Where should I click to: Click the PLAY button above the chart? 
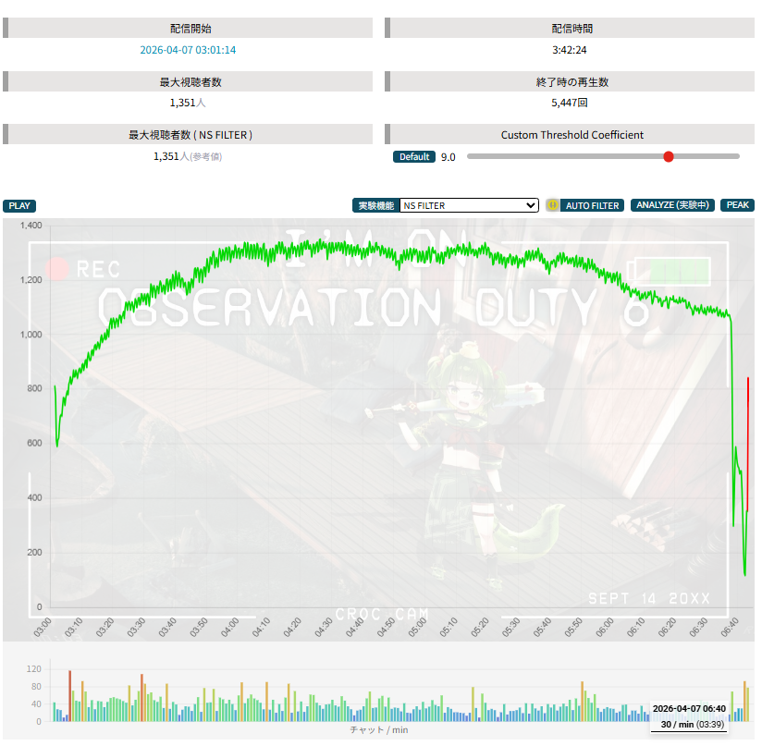19,206
